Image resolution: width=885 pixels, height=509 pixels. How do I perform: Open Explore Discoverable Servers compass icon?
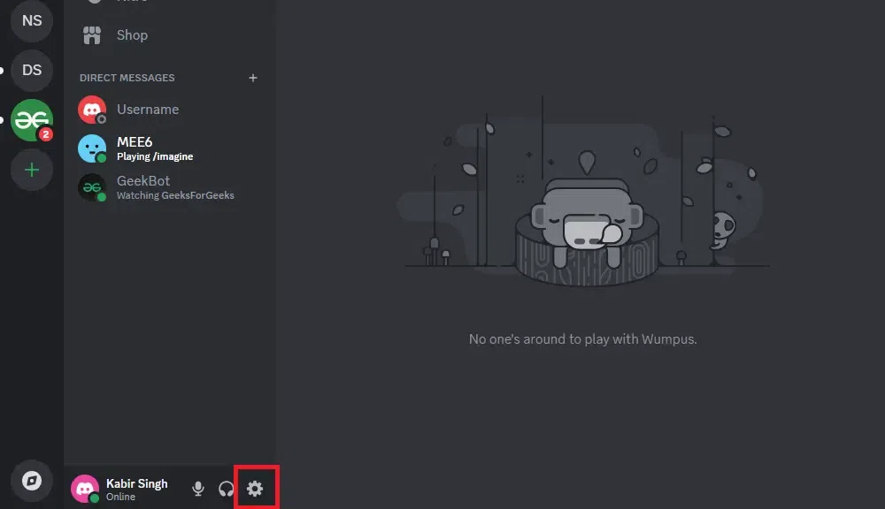pyautogui.click(x=32, y=481)
